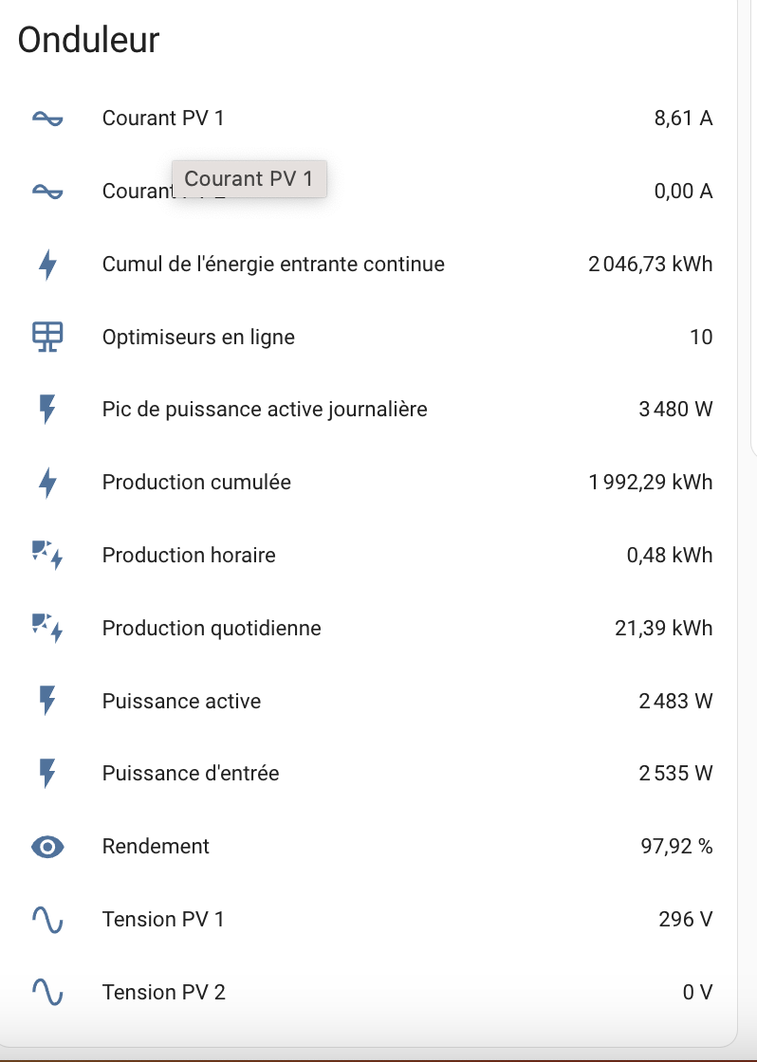
Task: Click the wave icon for Tension PV 1
Action: (x=47, y=920)
